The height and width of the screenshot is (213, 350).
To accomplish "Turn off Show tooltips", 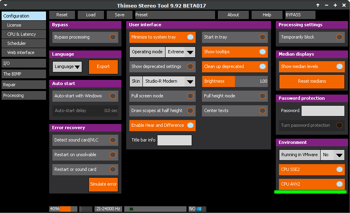I will click(x=235, y=52).
